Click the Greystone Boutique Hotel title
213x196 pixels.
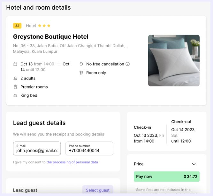[x=51, y=37]
